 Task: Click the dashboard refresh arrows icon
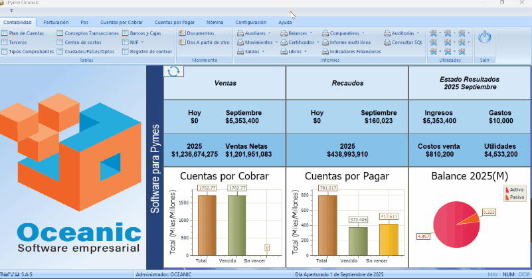pyautogui.click(x=173, y=72)
